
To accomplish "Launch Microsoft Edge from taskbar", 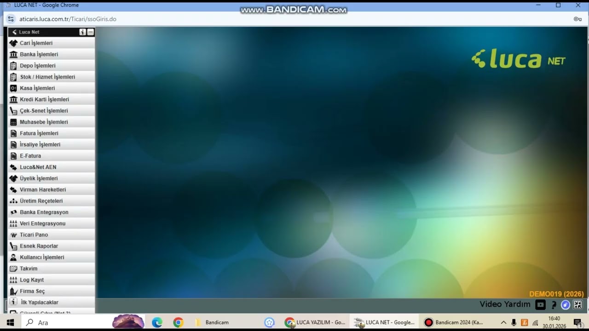I will click(x=157, y=322).
